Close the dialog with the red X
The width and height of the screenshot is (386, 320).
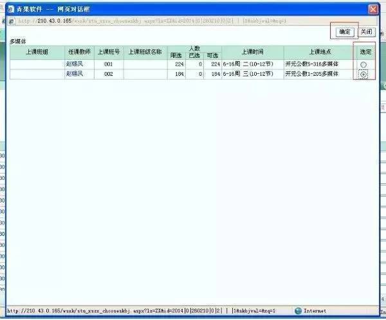(x=373, y=10)
